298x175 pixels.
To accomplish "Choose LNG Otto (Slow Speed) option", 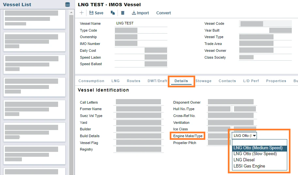I will click(x=259, y=154).
